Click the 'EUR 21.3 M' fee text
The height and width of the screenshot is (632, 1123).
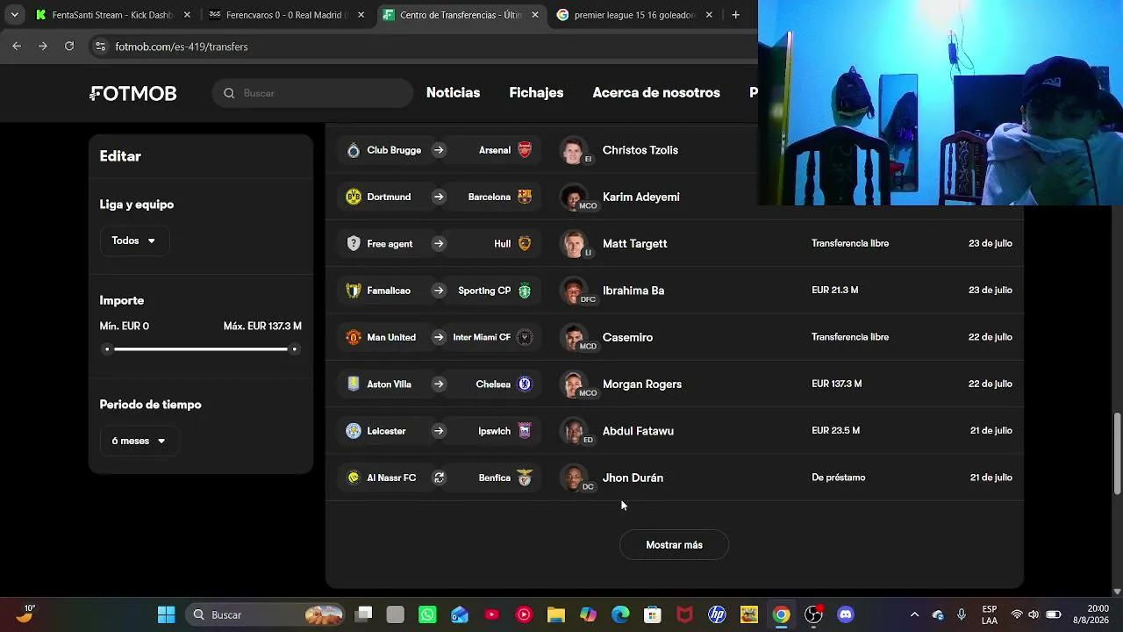click(835, 291)
